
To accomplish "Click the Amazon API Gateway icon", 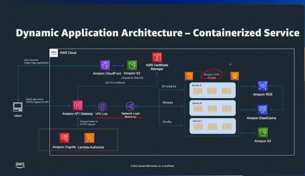I will pyautogui.click(x=78, y=106).
